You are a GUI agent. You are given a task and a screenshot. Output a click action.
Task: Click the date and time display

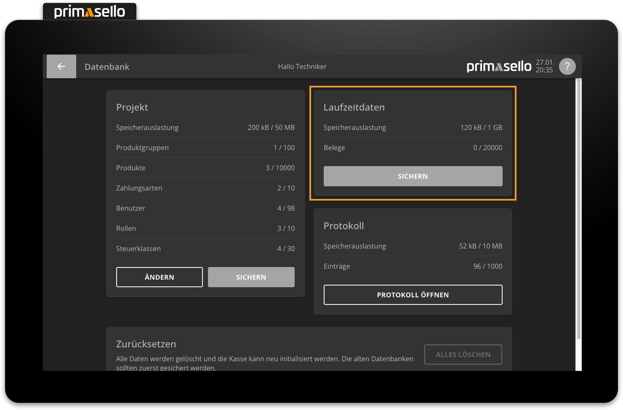coord(545,66)
